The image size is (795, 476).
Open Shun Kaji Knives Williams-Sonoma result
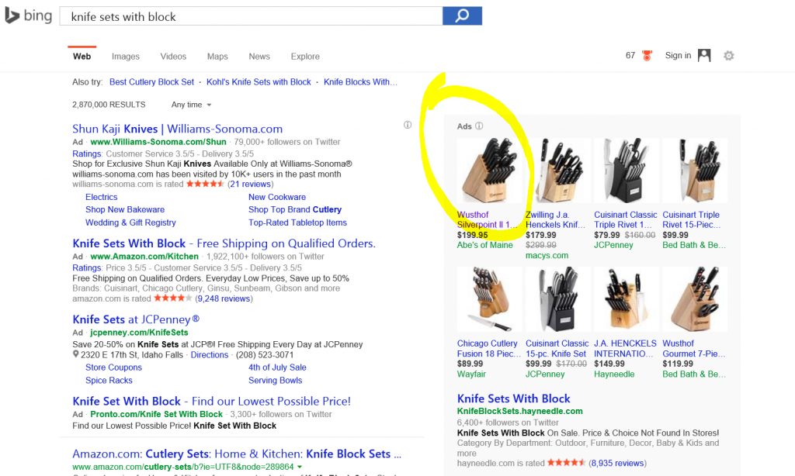tap(178, 129)
